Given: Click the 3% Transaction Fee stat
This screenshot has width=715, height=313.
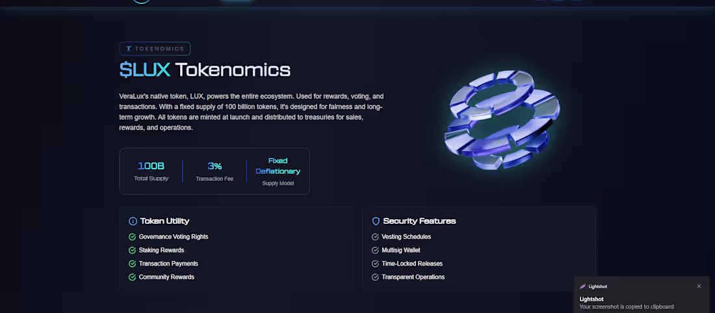Looking at the screenshot, I should pos(214,171).
